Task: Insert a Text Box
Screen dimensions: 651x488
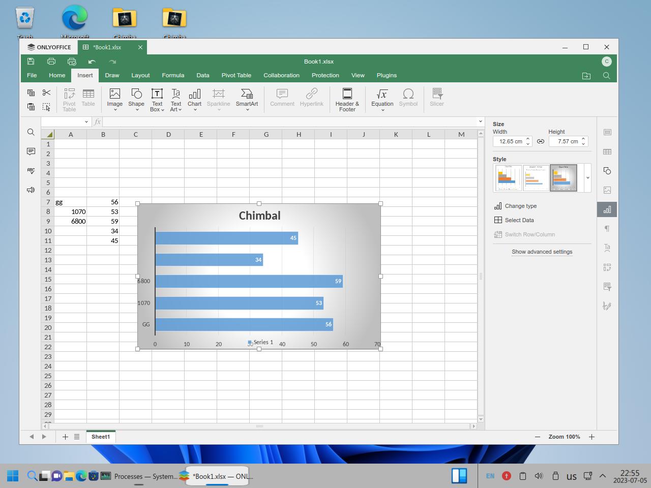Action: pyautogui.click(x=157, y=100)
